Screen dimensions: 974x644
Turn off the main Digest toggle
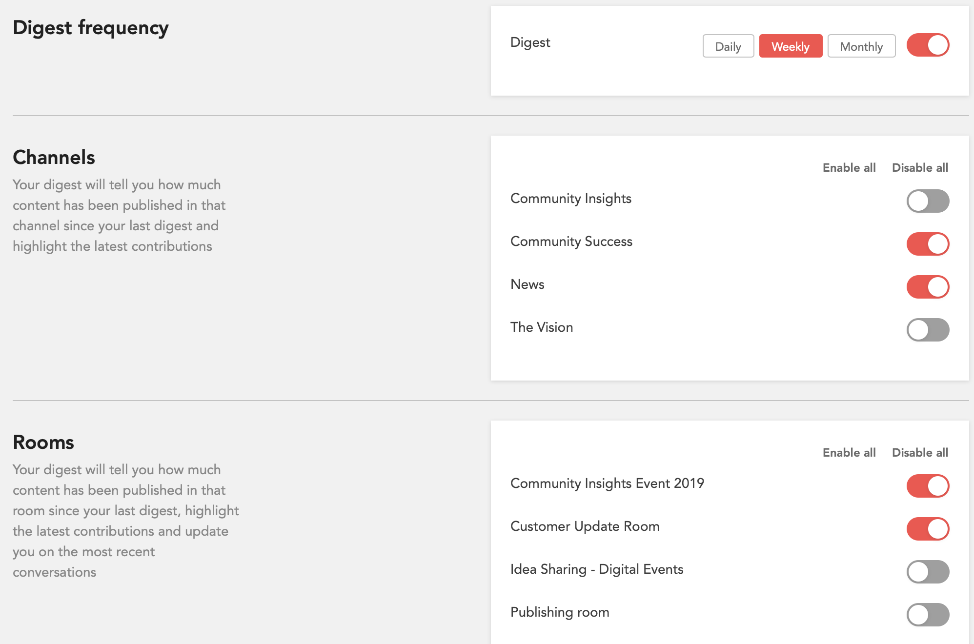point(928,45)
